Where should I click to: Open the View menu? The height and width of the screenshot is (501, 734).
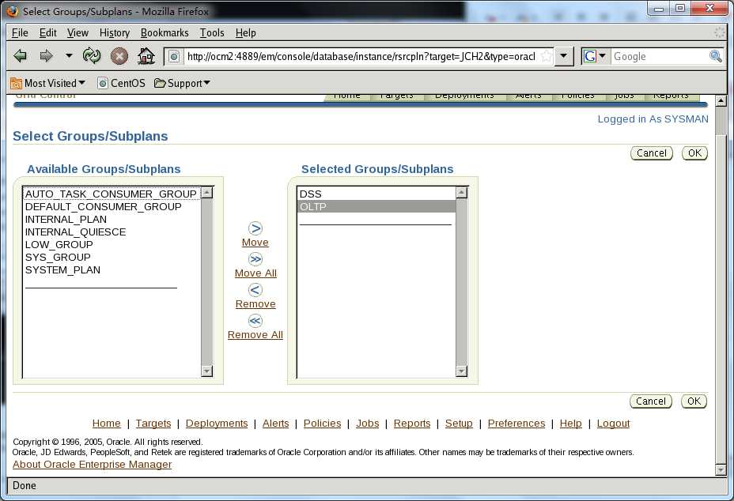(x=78, y=32)
